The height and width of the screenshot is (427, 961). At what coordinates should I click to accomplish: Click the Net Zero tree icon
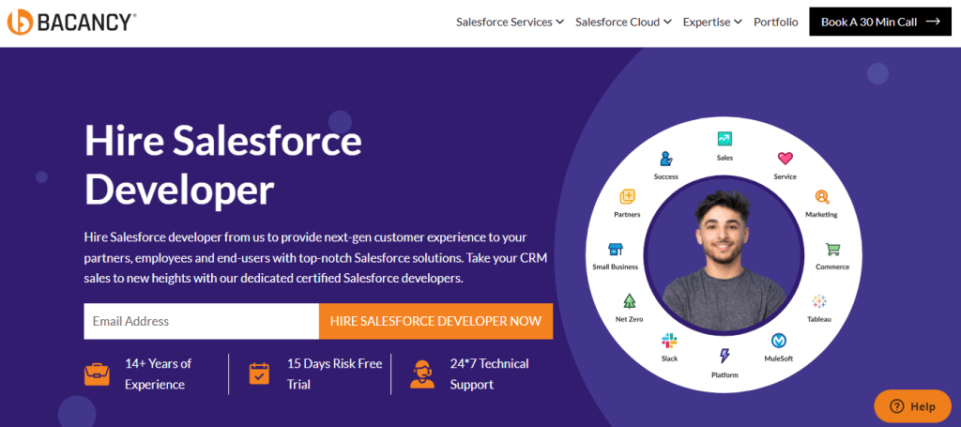click(630, 301)
